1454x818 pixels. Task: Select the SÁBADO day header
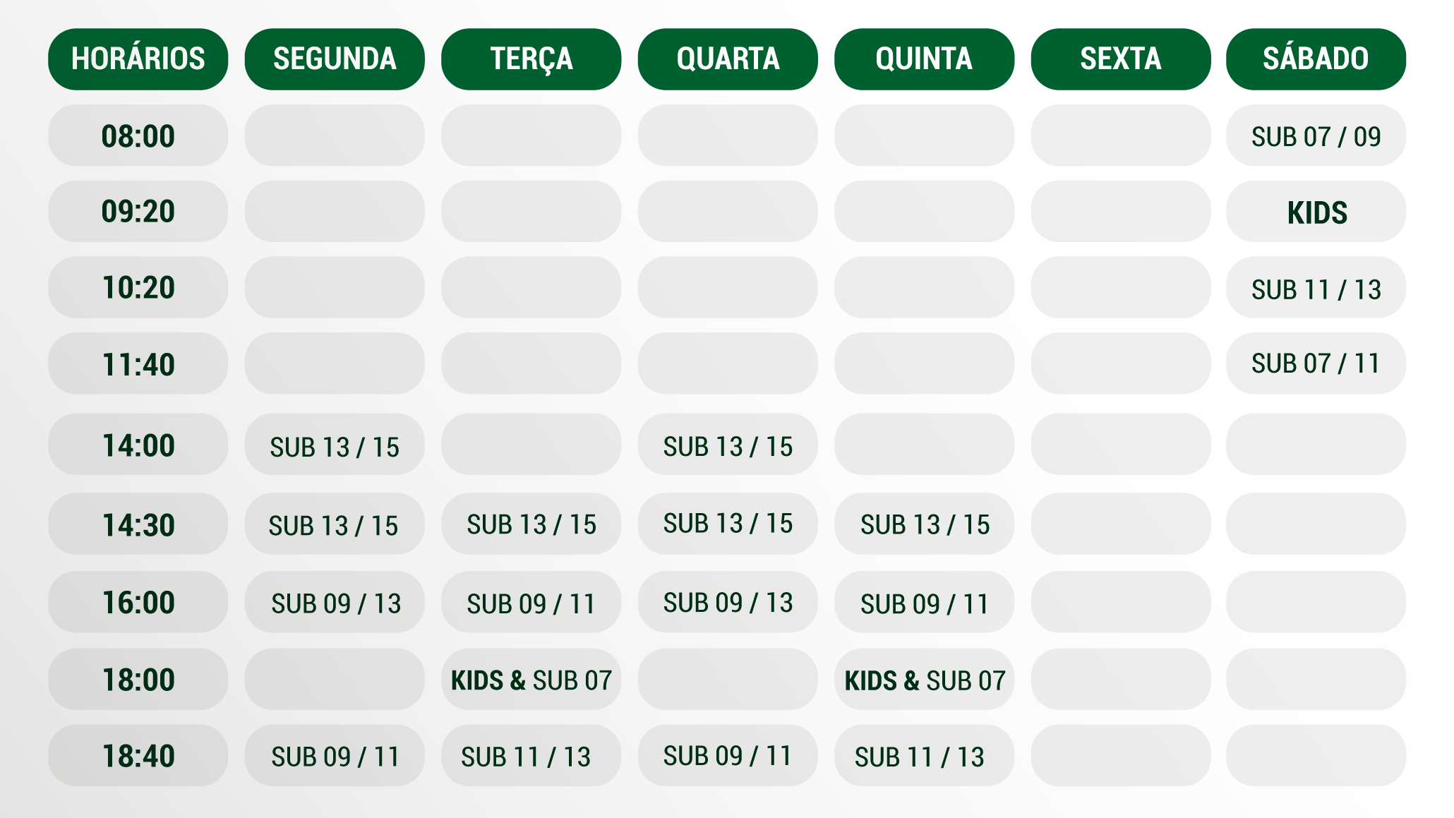point(1316,59)
